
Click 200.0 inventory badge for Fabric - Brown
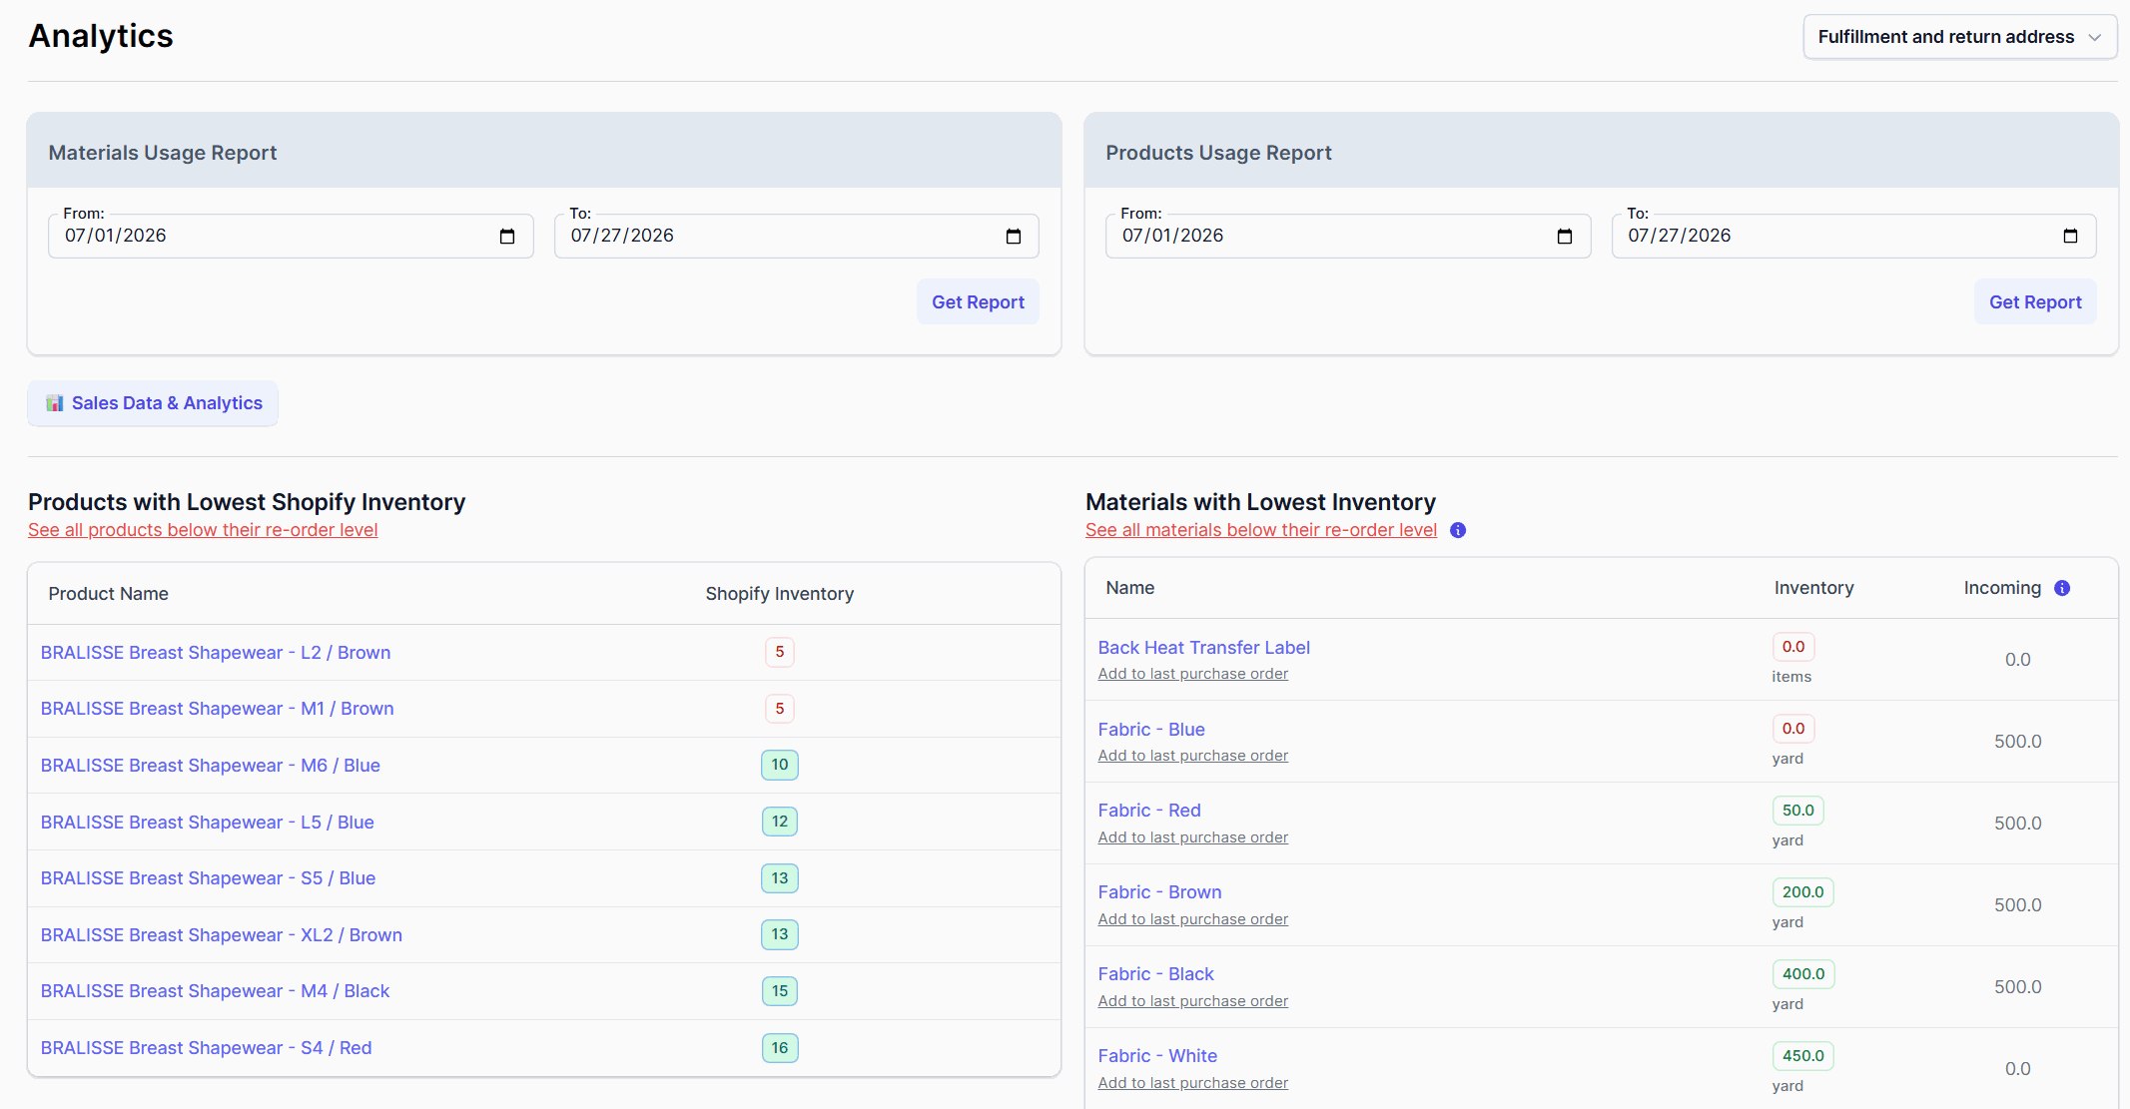1802,892
